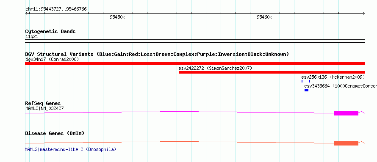The image size is (377, 162).
Task: Click the 95450k ruler tick label
Action: coord(117,17)
